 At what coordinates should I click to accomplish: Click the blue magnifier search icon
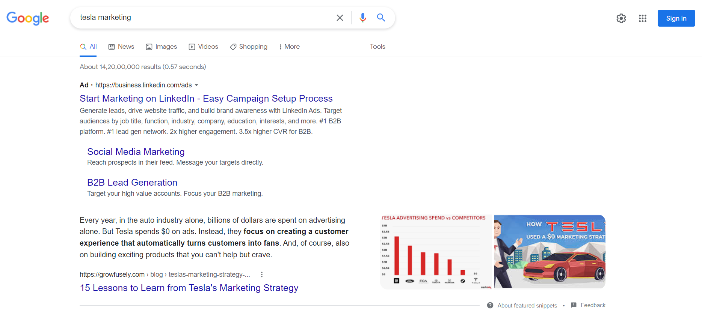coord(381,17)
